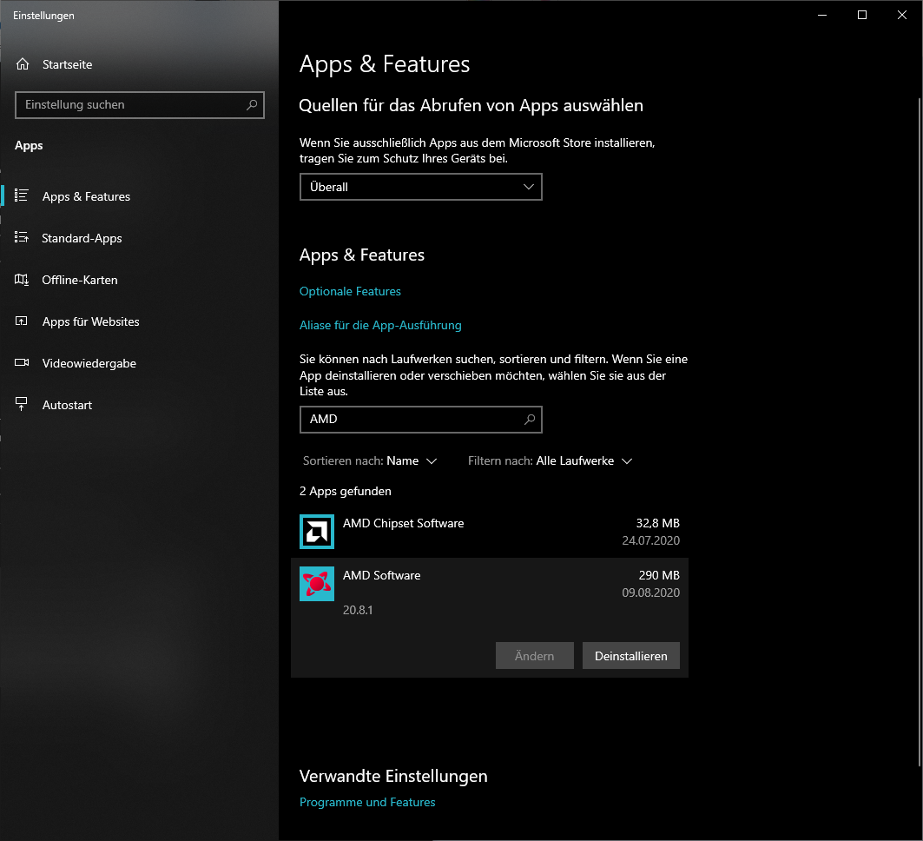
Task: Click the Apps & Features list icon in sidebar
Action: (x=21, y=195)
